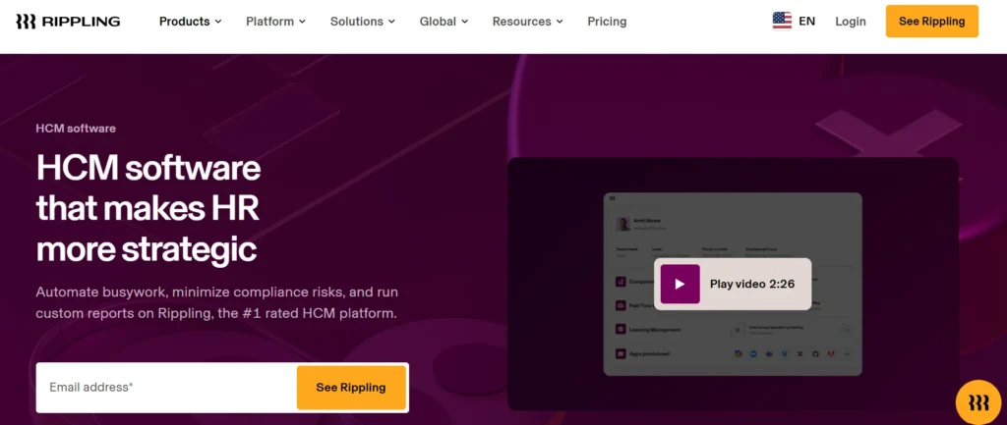Expand the Platform menu
This screenshot has height=425, width=1007.
(x=275, y=22)
